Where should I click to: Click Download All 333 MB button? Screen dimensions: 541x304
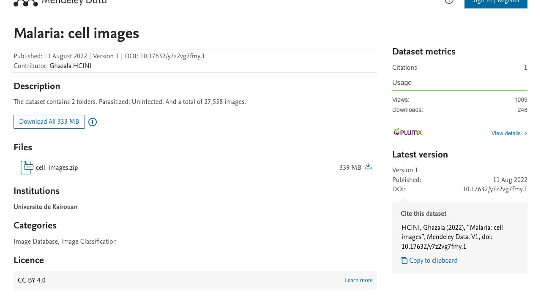pos(49,122)
